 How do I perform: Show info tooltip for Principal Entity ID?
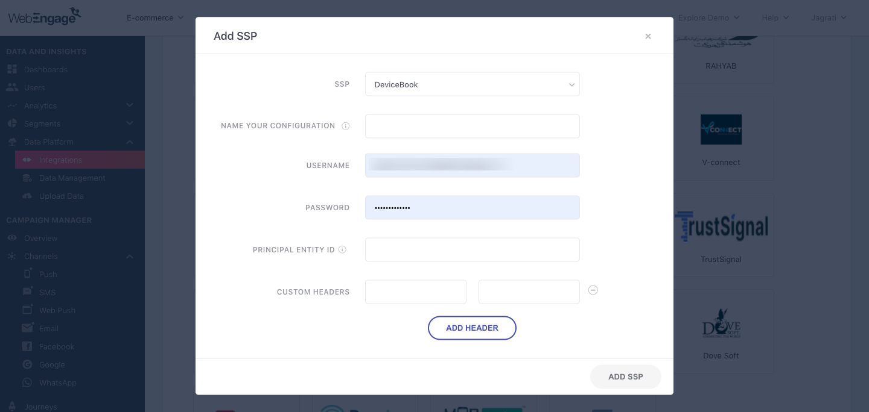point(342,249)
